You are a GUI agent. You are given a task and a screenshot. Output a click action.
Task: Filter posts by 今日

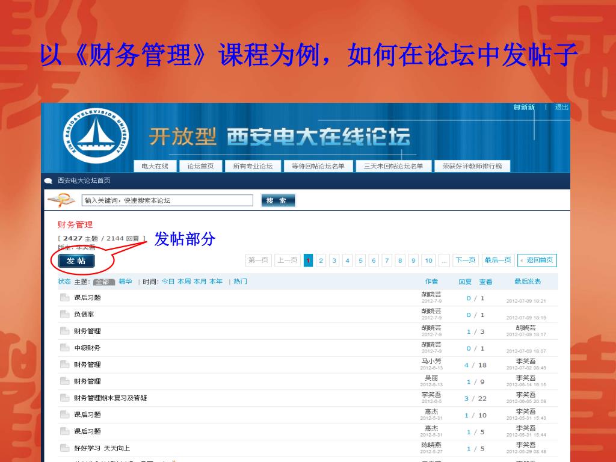click(x=168, y=282)
